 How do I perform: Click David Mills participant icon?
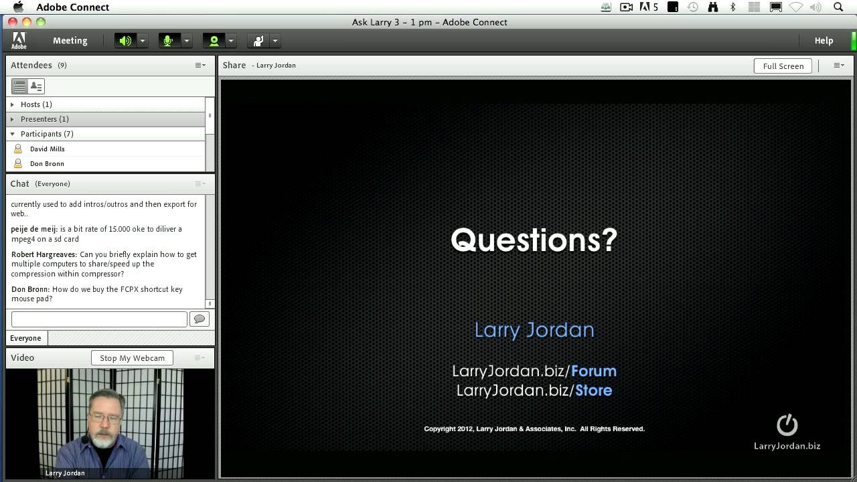[18, 149]
